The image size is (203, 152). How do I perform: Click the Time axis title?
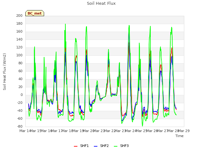tap(180, 136)
